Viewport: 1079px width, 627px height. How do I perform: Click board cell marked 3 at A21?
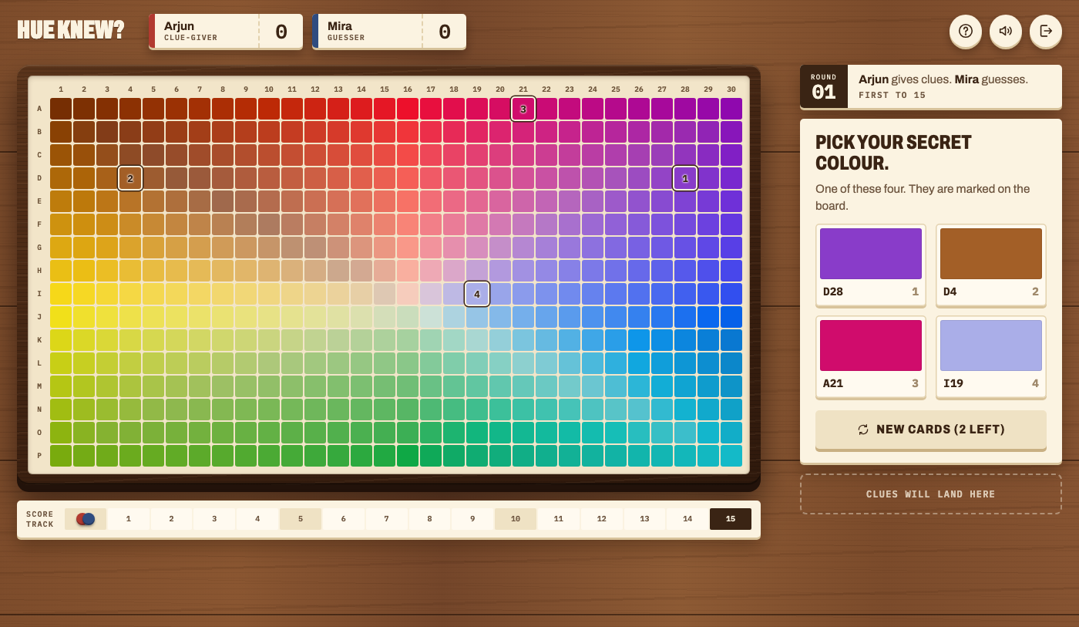tap(523, 109)
